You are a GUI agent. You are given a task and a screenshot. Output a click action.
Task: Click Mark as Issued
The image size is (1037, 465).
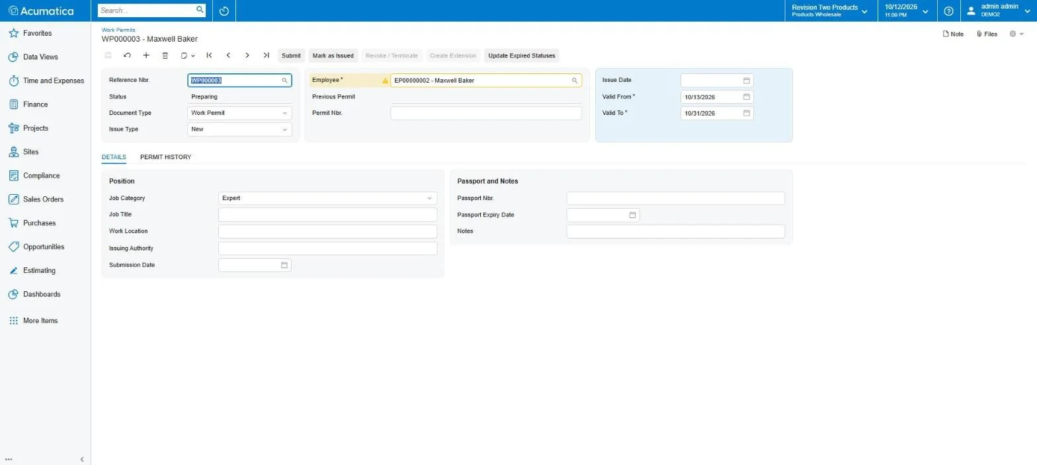[333, 55]
